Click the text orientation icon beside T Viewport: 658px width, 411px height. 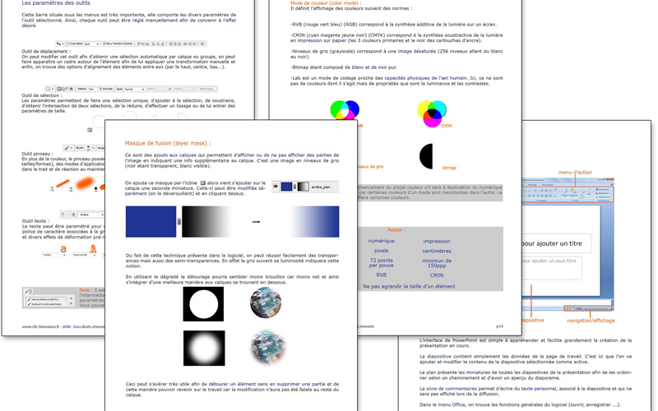coord(73,215)
